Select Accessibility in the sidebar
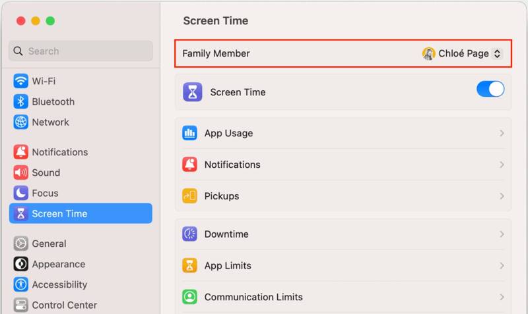This screenshot has height=314, width=528. [x=81, y=284]
